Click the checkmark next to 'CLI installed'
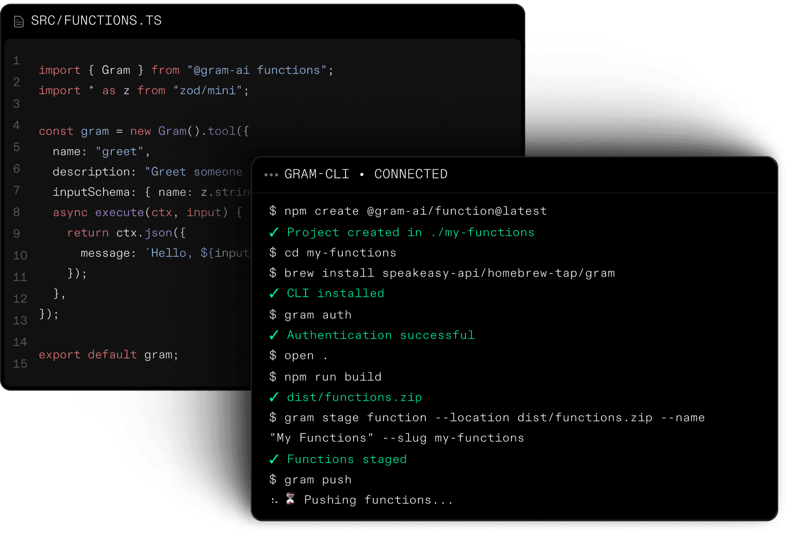Image resolution: width=789 pixels, height=534 pixels. tap(273, 293)
